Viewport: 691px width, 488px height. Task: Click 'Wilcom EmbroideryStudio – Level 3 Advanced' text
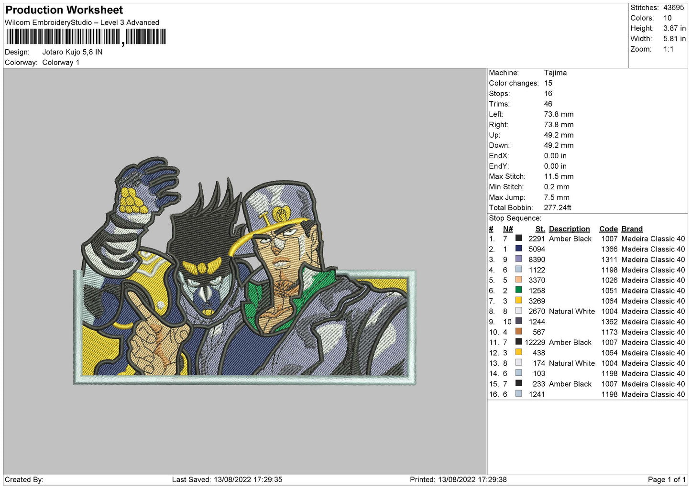[82, 22]
